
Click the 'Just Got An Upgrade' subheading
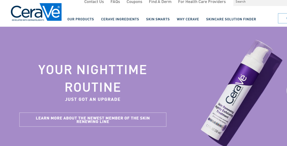pyautogui.click(x=93, y=99)
